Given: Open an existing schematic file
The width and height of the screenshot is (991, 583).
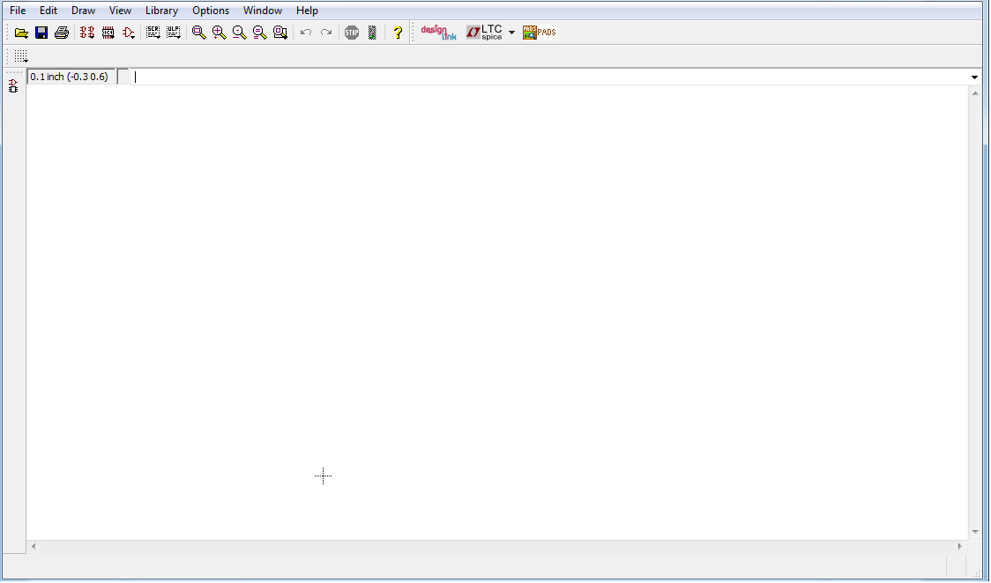Looking at the screenshot, I should click(x=21, y=32).
